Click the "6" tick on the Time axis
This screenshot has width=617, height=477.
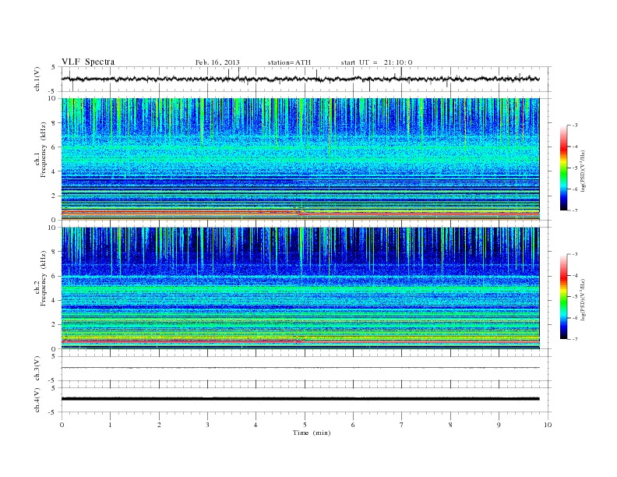(x=353, y=425)
